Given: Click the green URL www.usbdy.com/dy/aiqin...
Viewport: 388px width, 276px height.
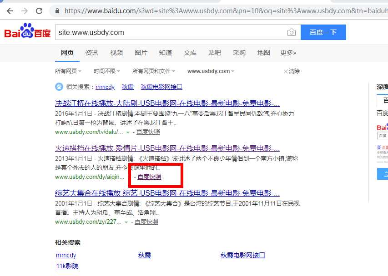Looking at the screenshot, I should 90,177.
